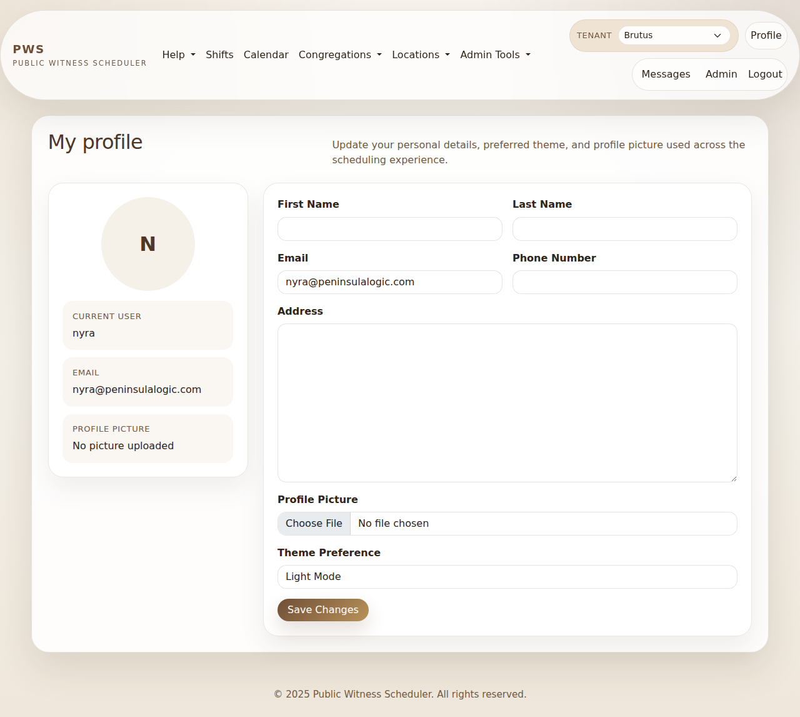Open the Help dropdown menu
The height and width of the screenshot is (717, 800).
point(179,55)
